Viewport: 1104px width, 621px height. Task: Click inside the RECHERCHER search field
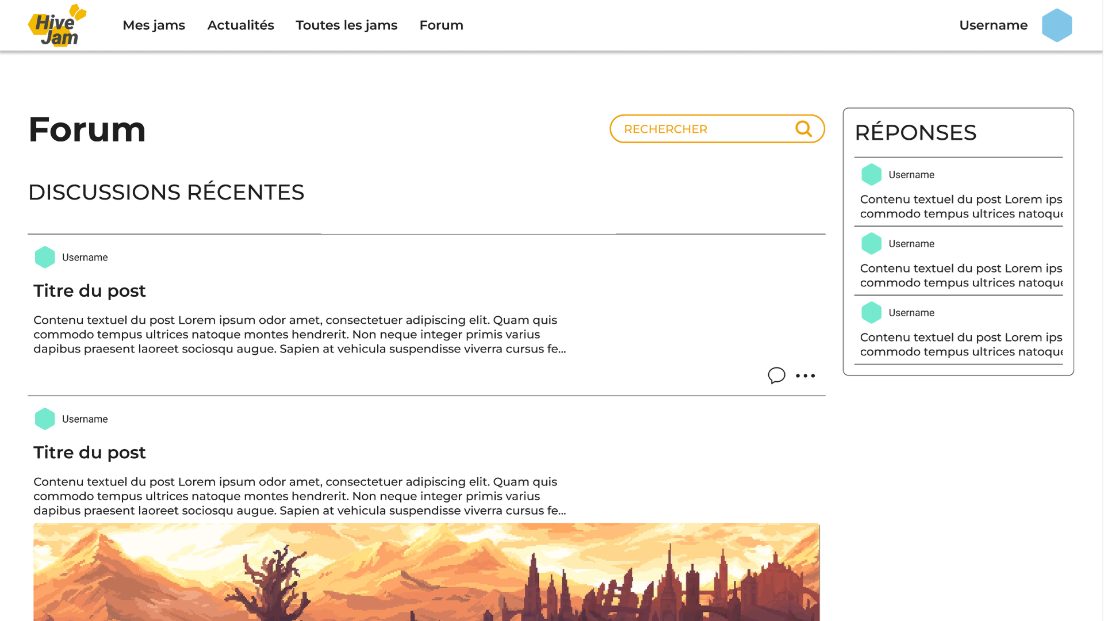[690, 129]
